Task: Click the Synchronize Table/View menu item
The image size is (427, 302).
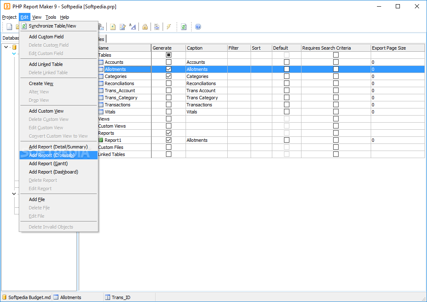Action: tap(58, 26)
